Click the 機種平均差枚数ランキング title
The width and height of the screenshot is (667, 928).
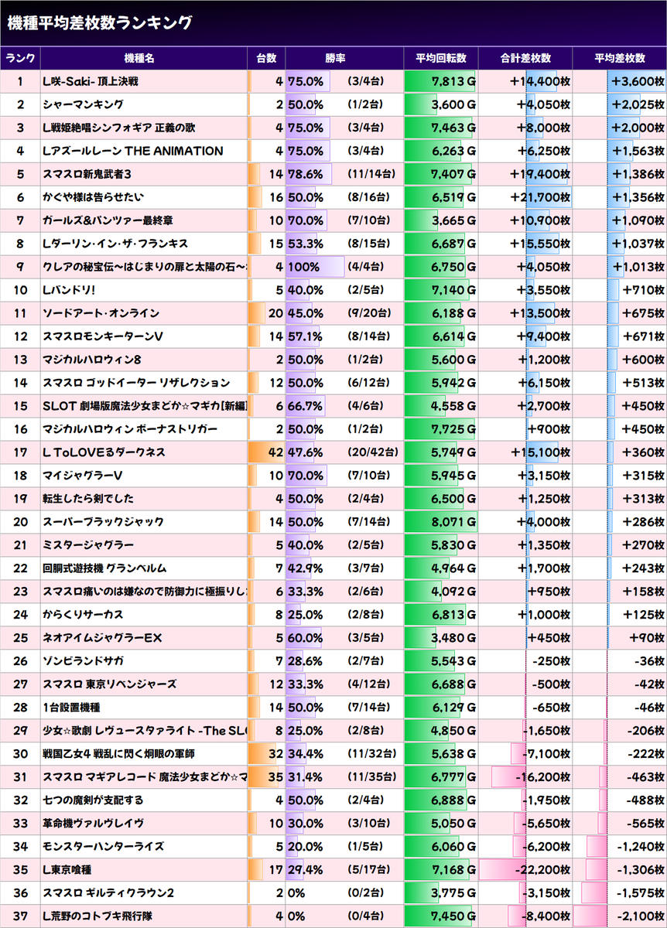pos(99,22)
